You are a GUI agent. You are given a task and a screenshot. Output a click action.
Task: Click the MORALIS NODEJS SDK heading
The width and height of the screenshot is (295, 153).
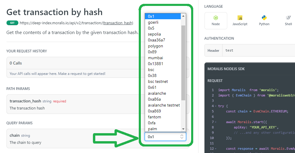coord(226,69)
